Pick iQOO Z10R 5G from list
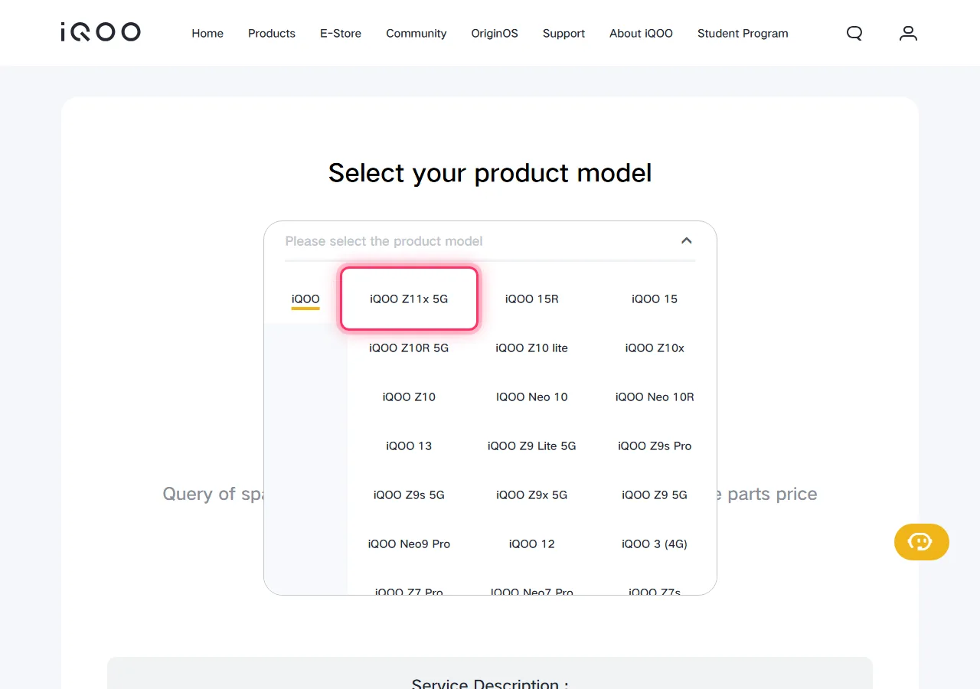This screenshot has height=689, width=980. [409, 348]
